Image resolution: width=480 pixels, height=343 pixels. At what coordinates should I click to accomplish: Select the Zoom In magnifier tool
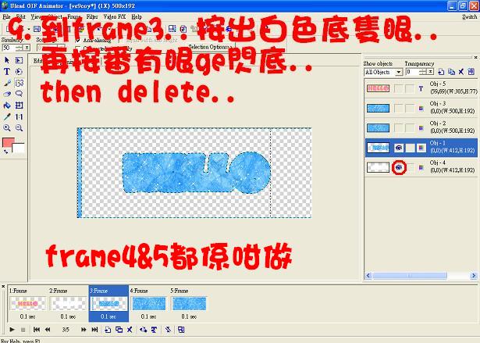click(x=7, y=127)
